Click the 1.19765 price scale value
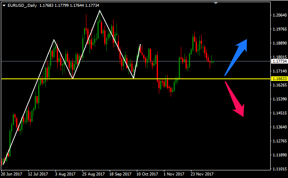Viewport: 288px width, 178px height. point(280,29)
